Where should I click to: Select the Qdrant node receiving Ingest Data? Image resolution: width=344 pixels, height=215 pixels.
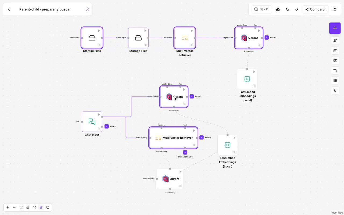249,38
